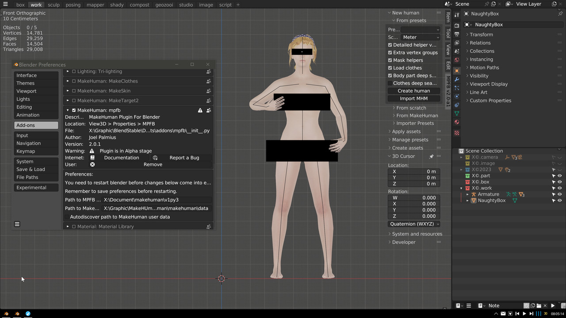
Task: Open the Scale factor Meter dropdown
Action: coord(421,37)
